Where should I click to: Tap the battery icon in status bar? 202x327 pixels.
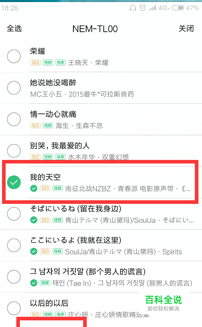click(178, 8)
